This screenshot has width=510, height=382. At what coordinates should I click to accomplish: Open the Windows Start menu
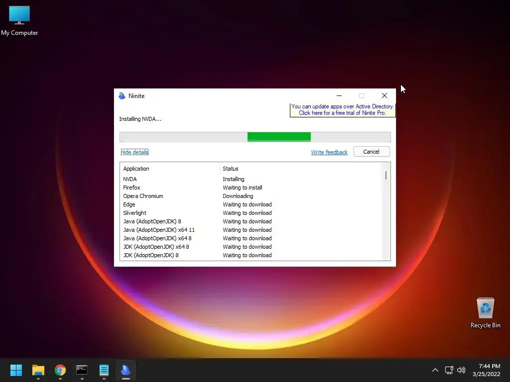(x=16, y=370)
